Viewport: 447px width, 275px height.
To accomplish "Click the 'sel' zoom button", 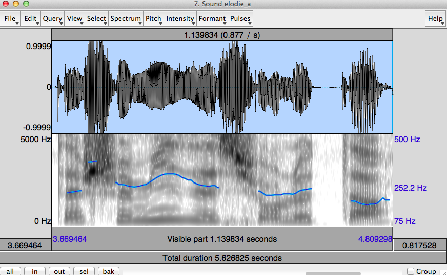I will click(84, 271).
